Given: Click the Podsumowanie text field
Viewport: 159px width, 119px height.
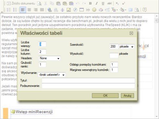Looking at the screenshot, I should [88, 86].
